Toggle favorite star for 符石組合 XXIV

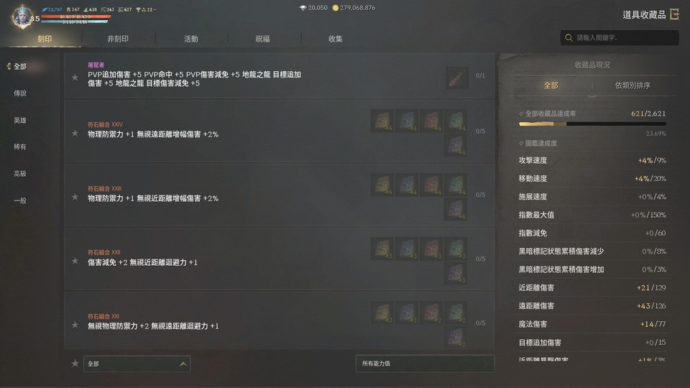click(x=75, y=133)
